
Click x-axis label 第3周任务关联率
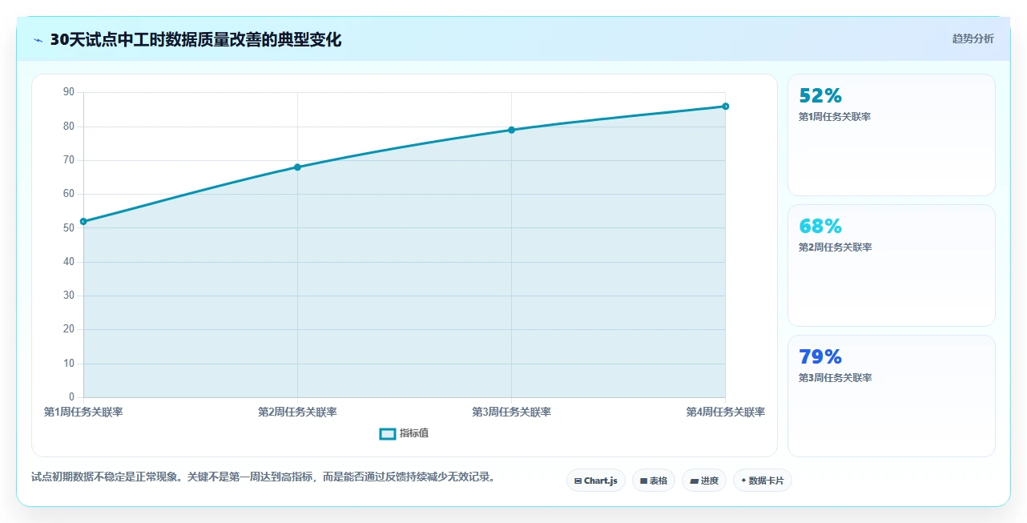[511, 412]
